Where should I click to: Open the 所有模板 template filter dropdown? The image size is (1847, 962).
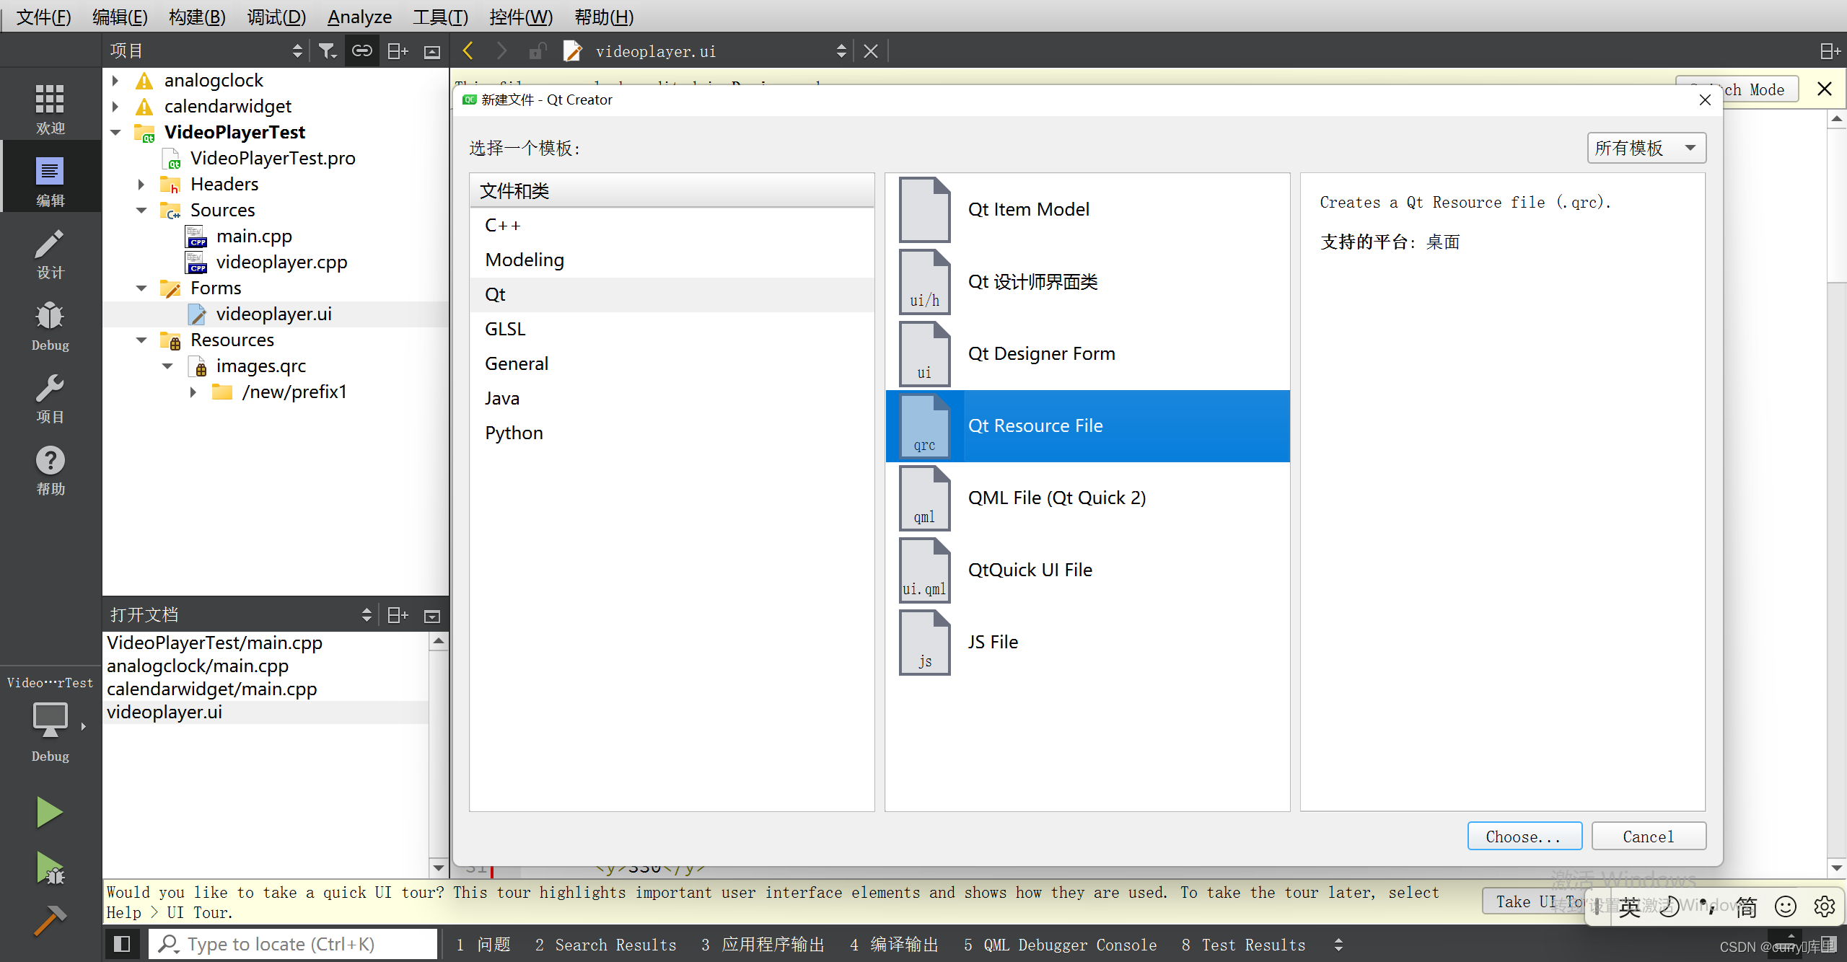coord(1646,148)
